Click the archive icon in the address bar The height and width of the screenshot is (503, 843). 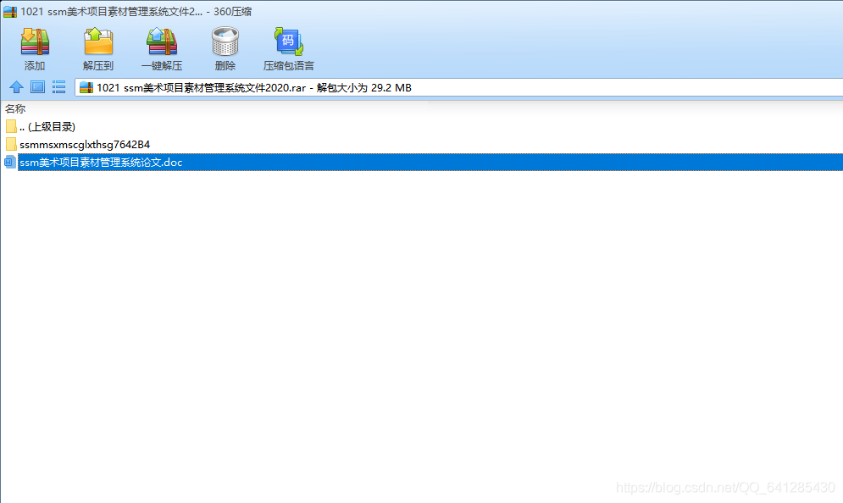[86, 87]
